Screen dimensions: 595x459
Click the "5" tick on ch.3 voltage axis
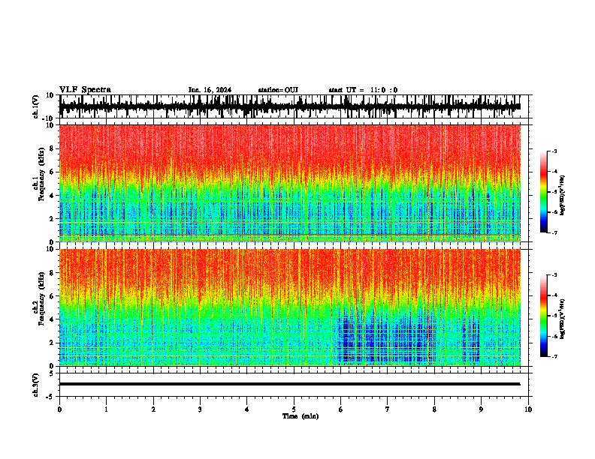click(x=52, y=373)
